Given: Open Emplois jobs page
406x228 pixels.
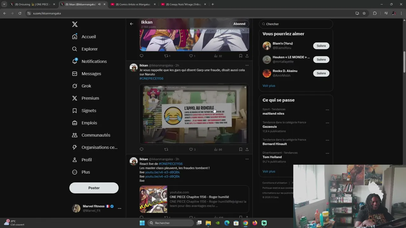Looking at the screenshot, I should pyautogui.click(x=85, y=123).
